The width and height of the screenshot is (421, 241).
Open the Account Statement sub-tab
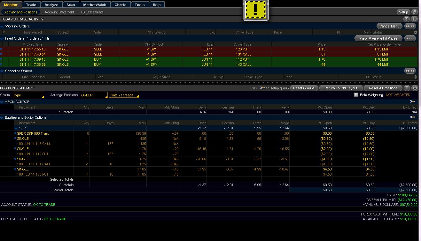tap(59, 12)
